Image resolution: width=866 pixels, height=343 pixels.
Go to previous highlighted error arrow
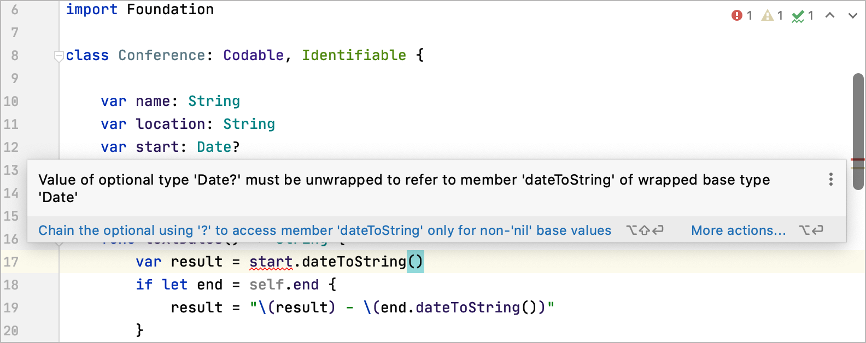830,16
